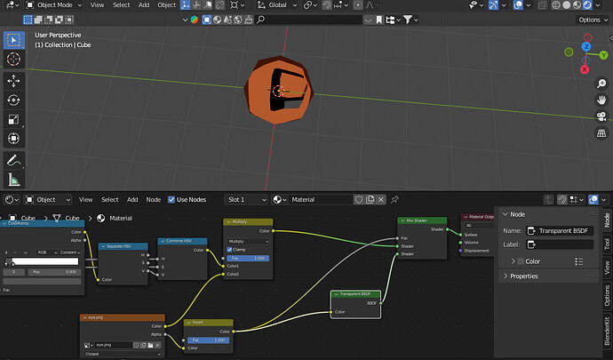The height and width of the screenshot is (360, 613).
Task: Open the Object Mode dropdown
Action: 53,5
